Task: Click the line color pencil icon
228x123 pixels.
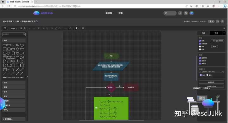Action: coord(56,28)
